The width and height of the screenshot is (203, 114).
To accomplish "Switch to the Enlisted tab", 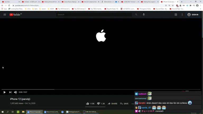I will tap(30, 2).
